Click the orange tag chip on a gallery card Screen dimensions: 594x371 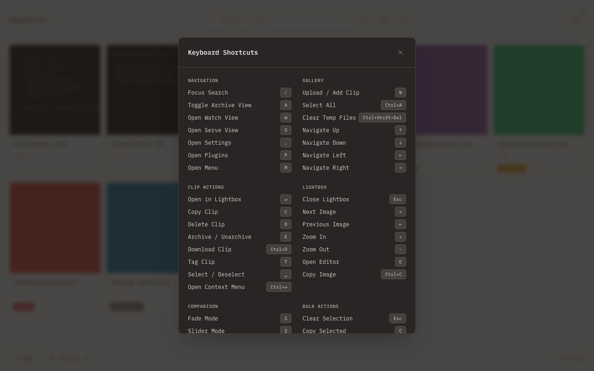click(x=511, y=168)
